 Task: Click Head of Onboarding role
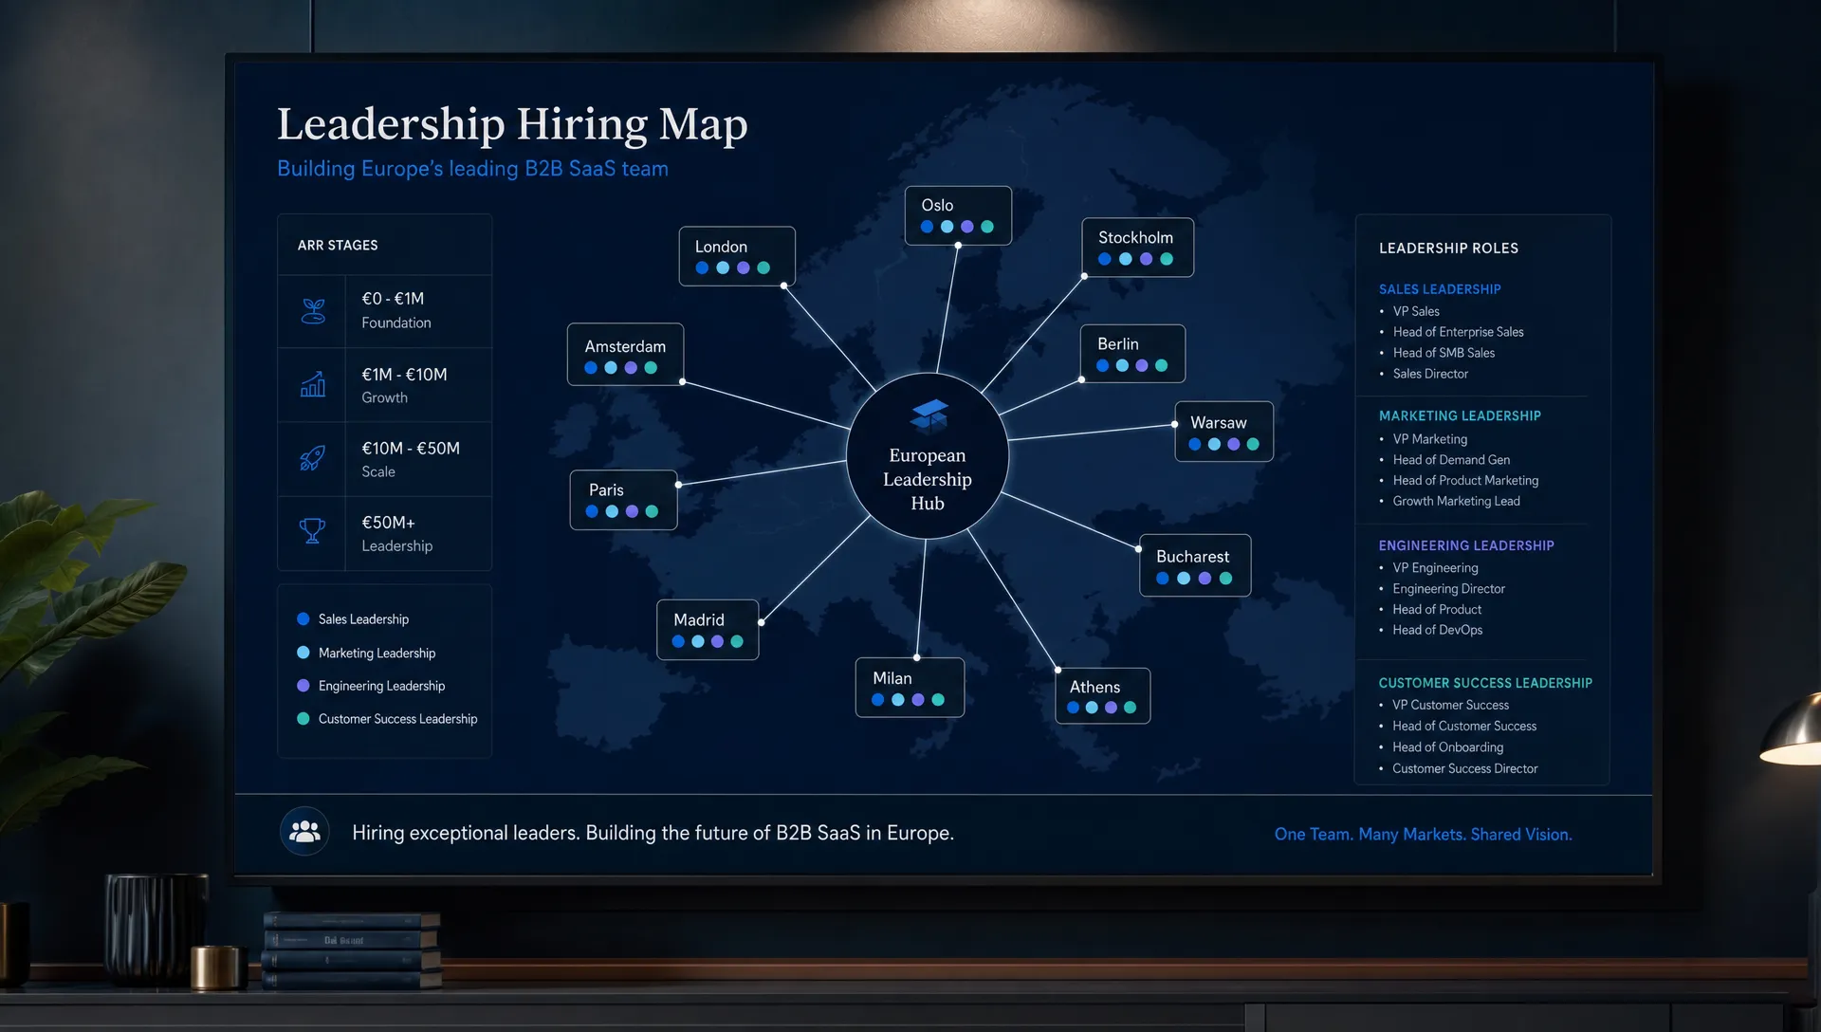1447,747
